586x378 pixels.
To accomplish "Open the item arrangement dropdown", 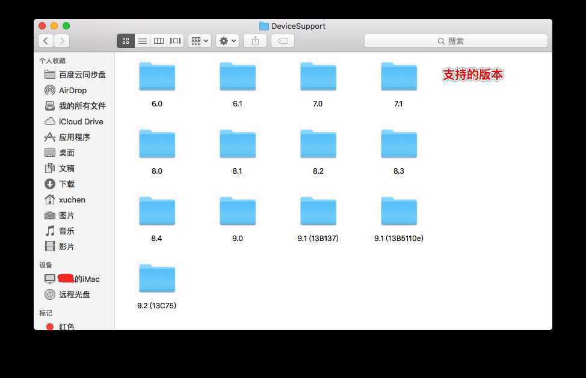I will click(x=200, y=41).
